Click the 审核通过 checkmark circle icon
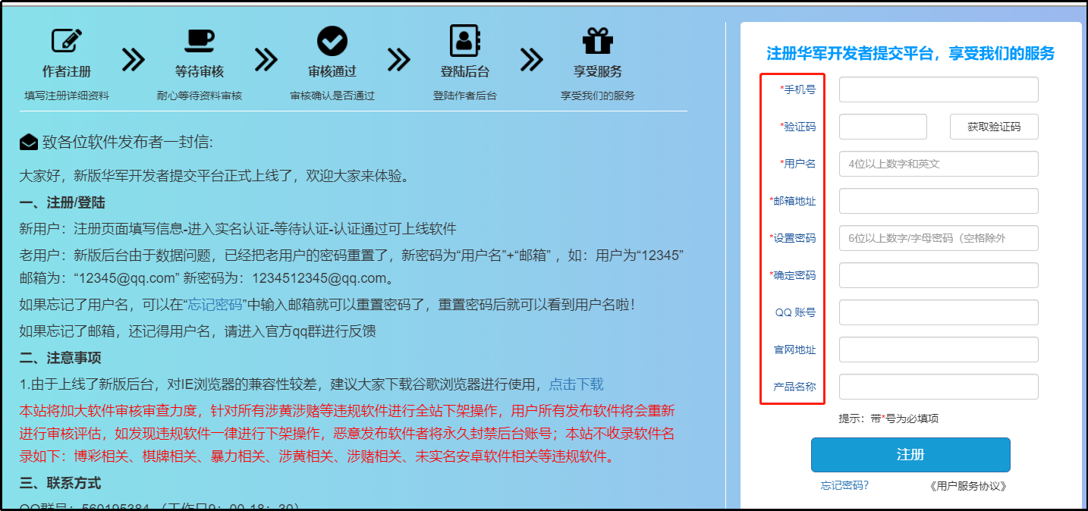The image size is (1088, 511). pos(332,41)
